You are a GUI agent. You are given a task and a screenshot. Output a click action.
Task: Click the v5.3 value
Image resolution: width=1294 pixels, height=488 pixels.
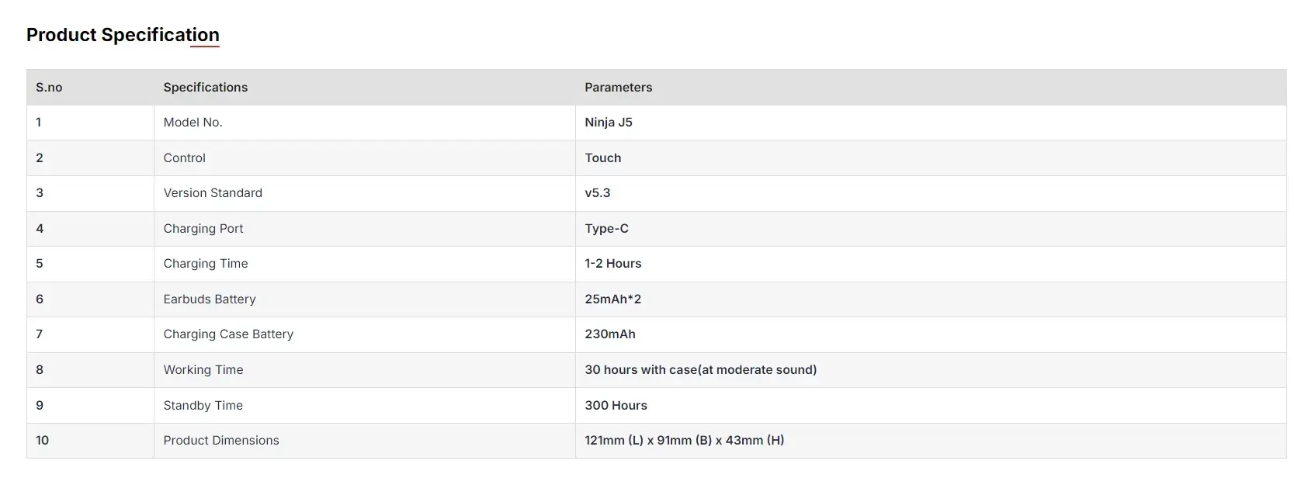coord(598,193)
